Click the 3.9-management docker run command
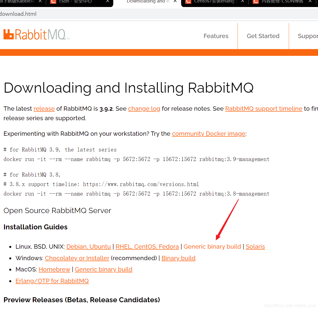 (136, 159)
